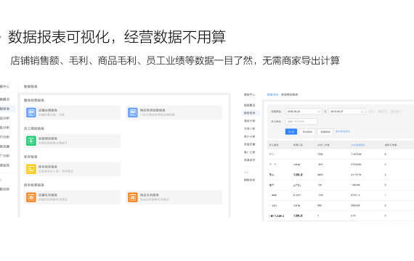
Task: Open the blue icon of the second 整体经营报表 card
Action: pyautogui.click(x=132, y=112)
